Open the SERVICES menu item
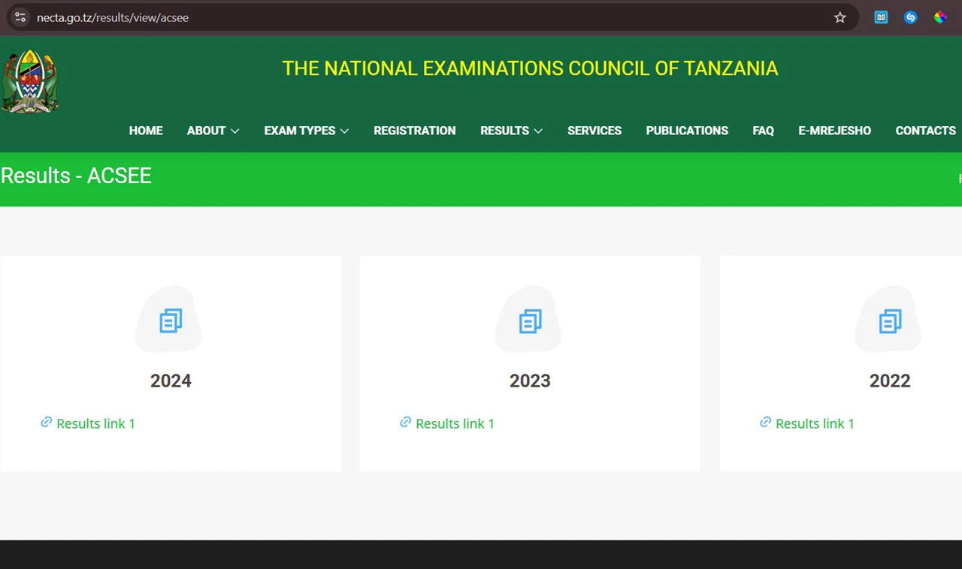This screenshot has width=962, height=569. pos(594,131)
